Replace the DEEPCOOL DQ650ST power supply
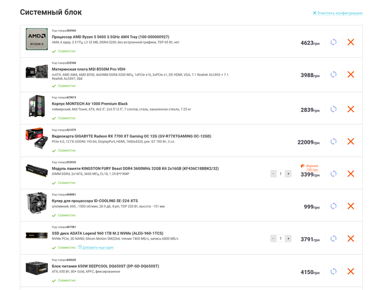This screenshot has height=290, width=374. click(333, 271)
